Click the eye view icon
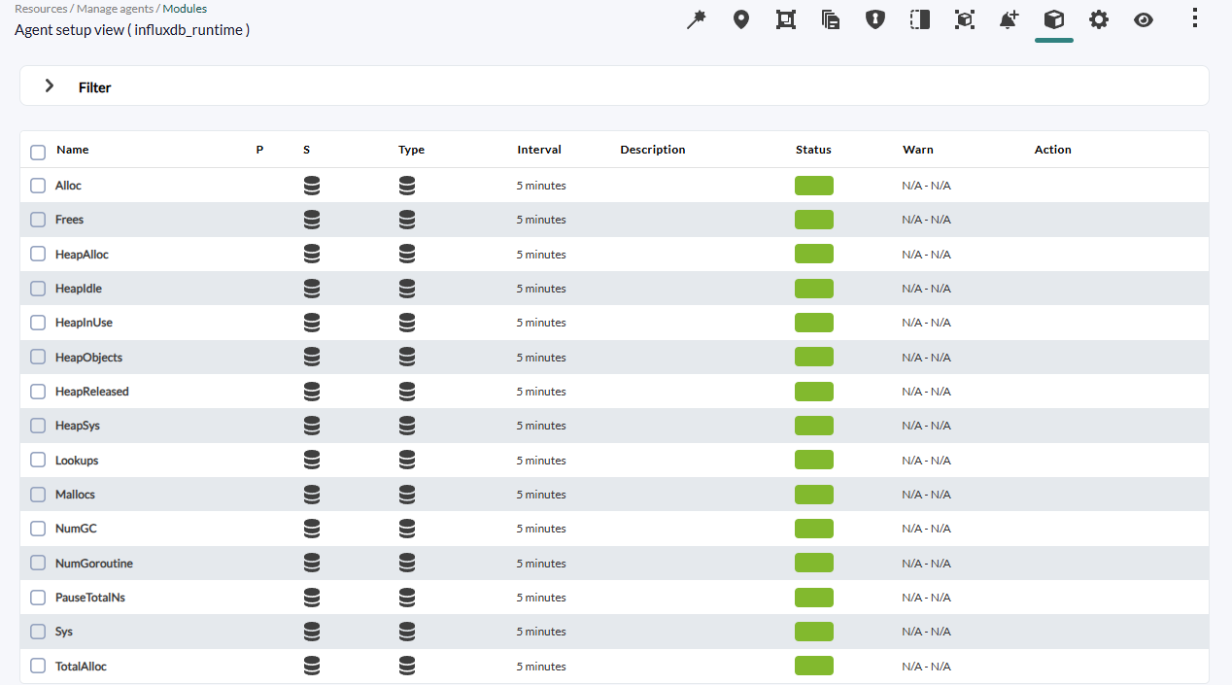 1144,19
